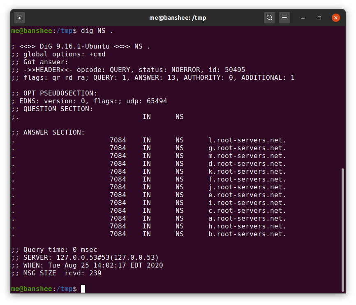The image size is (356, 305).
Task: Click the SERVER 127.0.0.53#53 line
Action: click(x=85, y=258)
